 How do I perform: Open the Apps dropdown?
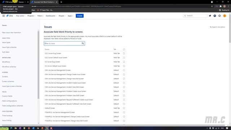(70, 16)
